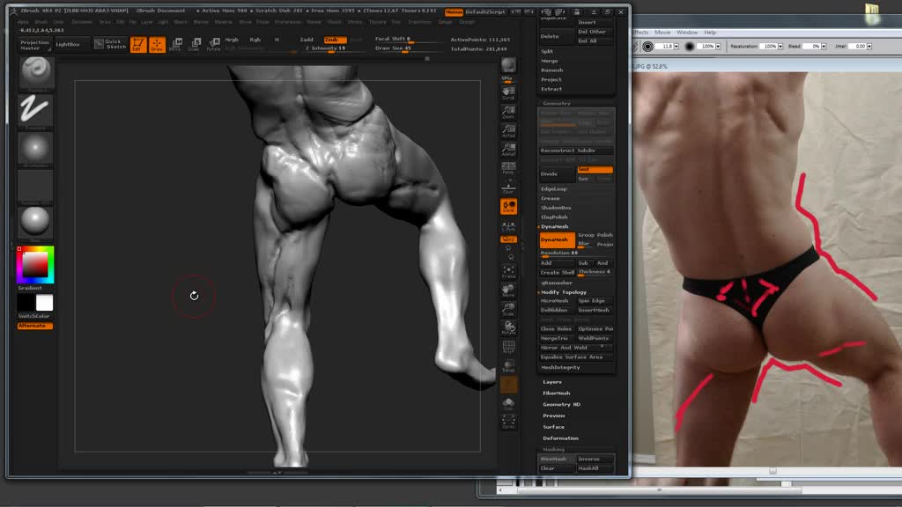This screenshot has width=902, height=507.
Task: Open the alpha selector
Action: [x=35, y=148]
